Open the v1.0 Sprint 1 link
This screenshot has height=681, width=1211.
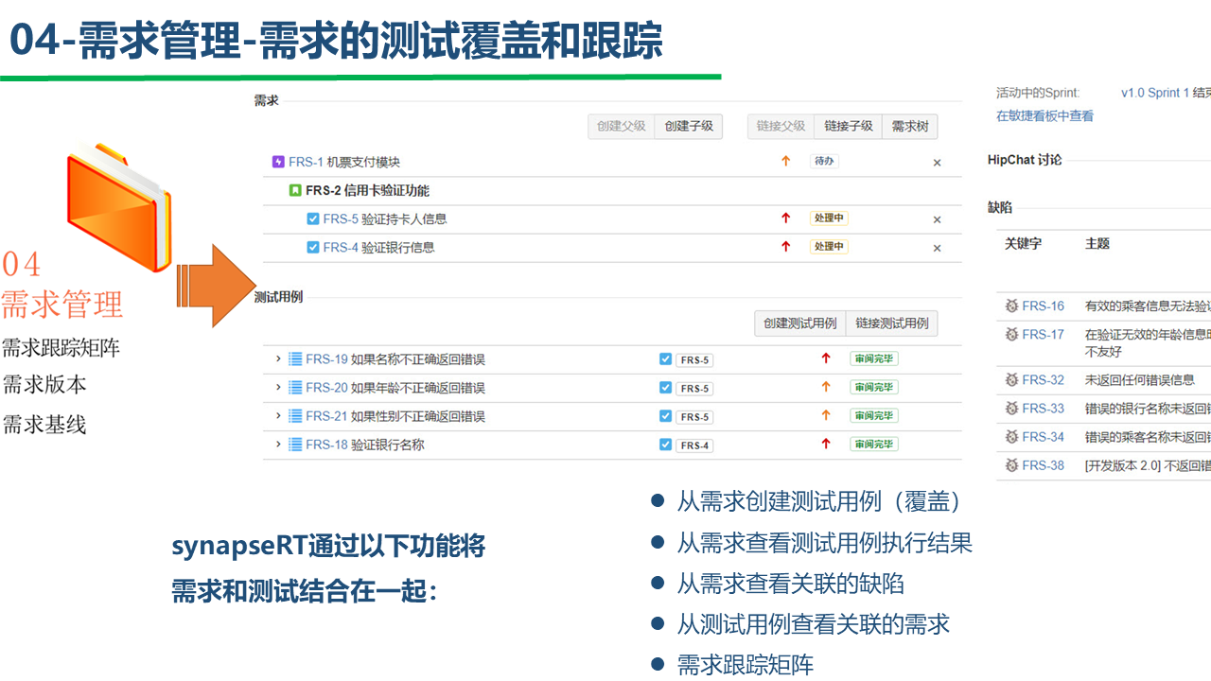(1155, 93)
